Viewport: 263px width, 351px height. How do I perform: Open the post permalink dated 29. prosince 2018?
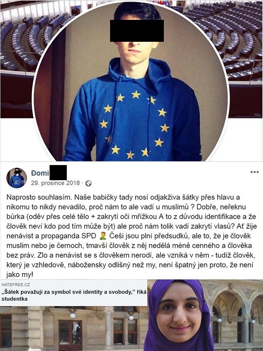pos(55,183)
